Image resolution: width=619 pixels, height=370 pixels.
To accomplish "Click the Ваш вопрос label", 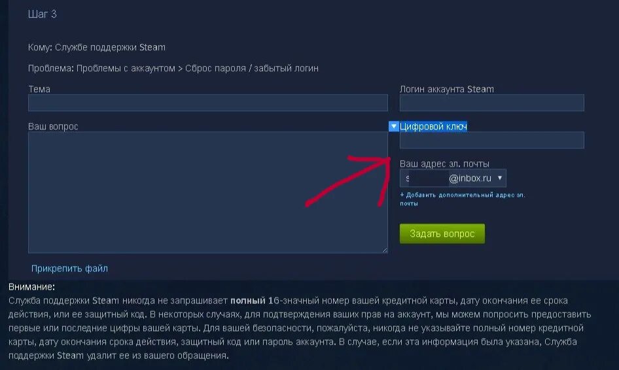I will coord(53,127).
